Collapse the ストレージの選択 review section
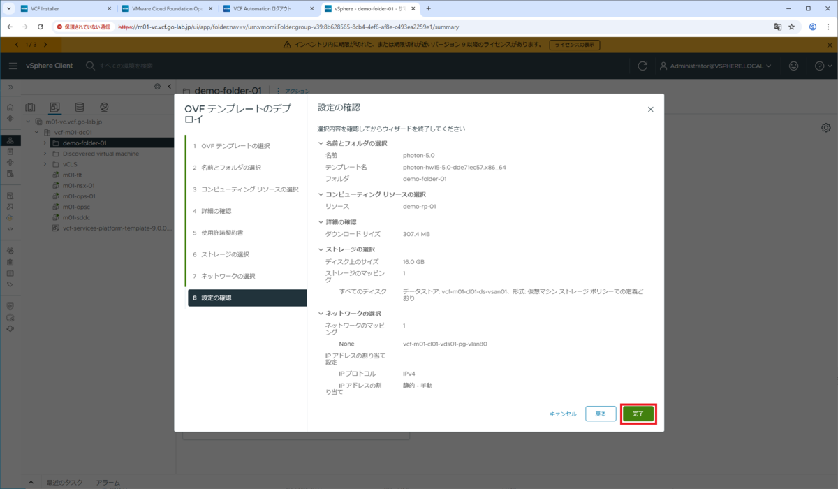Image resolution: width=838 pixels, height=489 pixels. point(321,249)
